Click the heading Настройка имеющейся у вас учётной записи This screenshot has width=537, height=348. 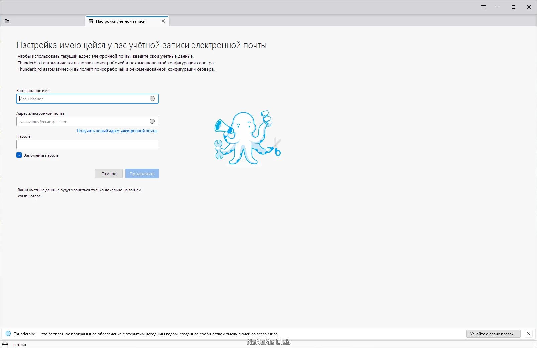click(141, 45)
